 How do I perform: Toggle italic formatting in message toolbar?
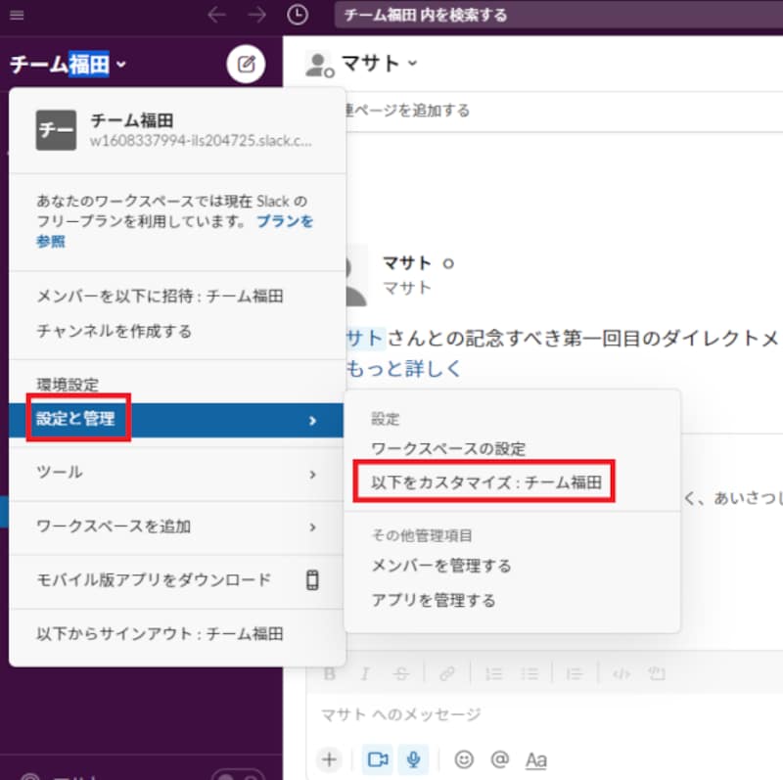364,673
